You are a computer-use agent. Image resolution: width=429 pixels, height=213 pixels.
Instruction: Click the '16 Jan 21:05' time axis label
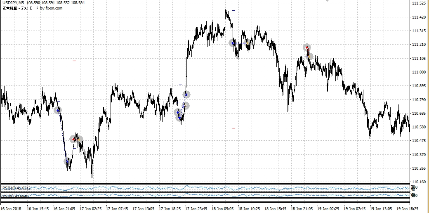pos(65,208)
